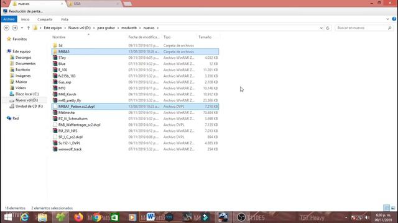
Task: Launch Internet Explorer from the taskbar
Action: click(x=25, y=217)
